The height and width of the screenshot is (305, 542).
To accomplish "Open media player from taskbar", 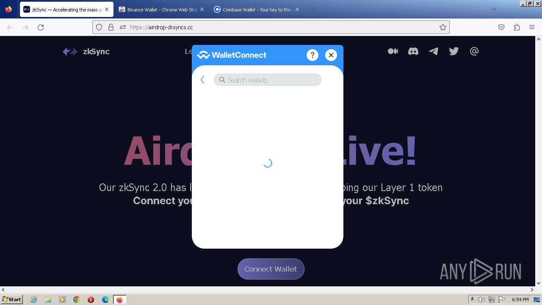I will click(x=62, y=299).
